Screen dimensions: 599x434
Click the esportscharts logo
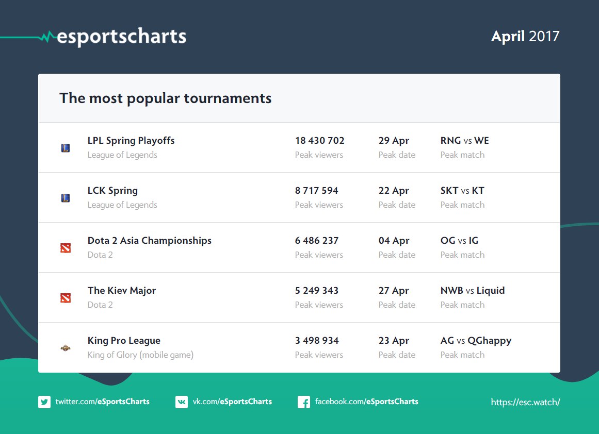pos(121,37)
